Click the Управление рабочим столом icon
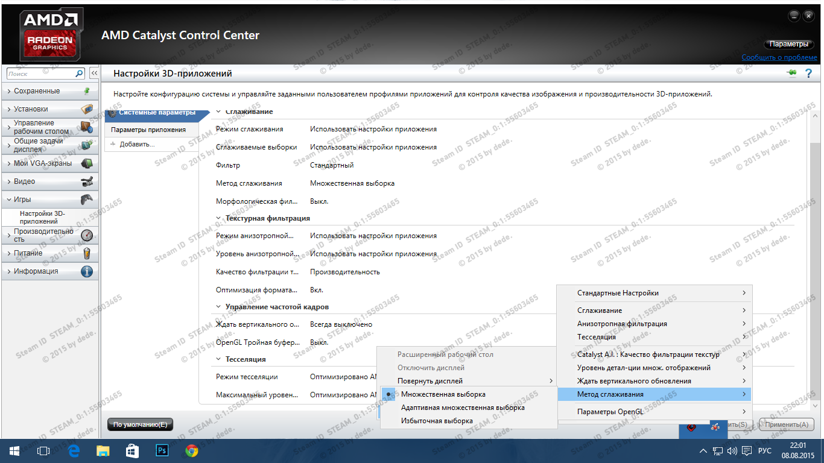The width and height of the screenshot is (824, 463). tap(87, 127)
